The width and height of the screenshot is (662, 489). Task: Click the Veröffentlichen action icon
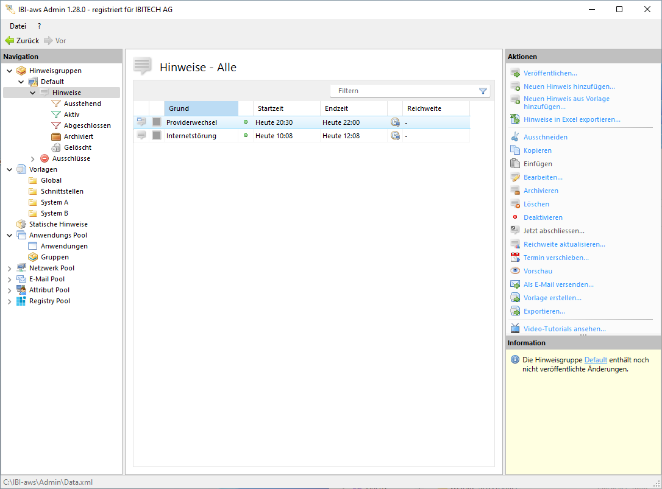tap(515, 73)
